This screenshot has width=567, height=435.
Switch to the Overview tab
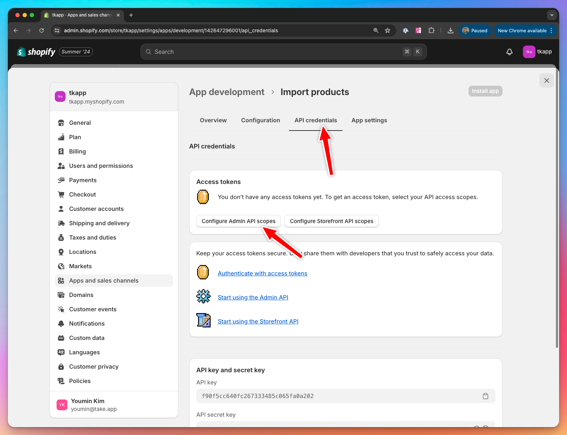point(213,120)
